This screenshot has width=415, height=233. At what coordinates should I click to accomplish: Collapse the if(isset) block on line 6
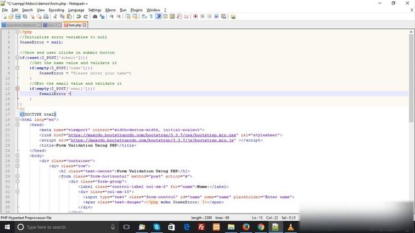[18, 58]
